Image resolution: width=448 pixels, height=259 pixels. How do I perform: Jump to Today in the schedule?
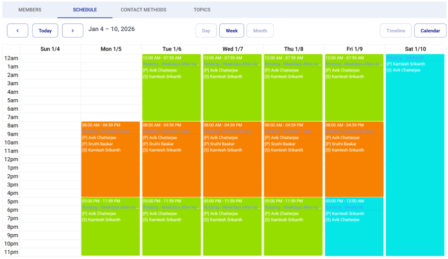[45, 31]
